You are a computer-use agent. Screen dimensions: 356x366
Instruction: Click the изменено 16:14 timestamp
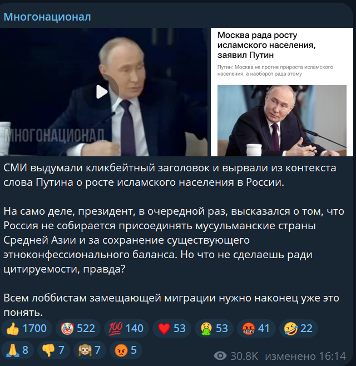pyautogui.click(x=305, y=356)
